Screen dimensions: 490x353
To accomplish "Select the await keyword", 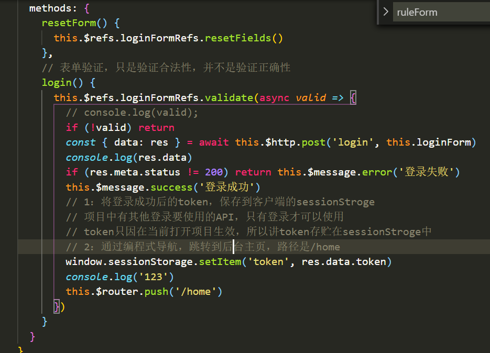I will point(215,142).
